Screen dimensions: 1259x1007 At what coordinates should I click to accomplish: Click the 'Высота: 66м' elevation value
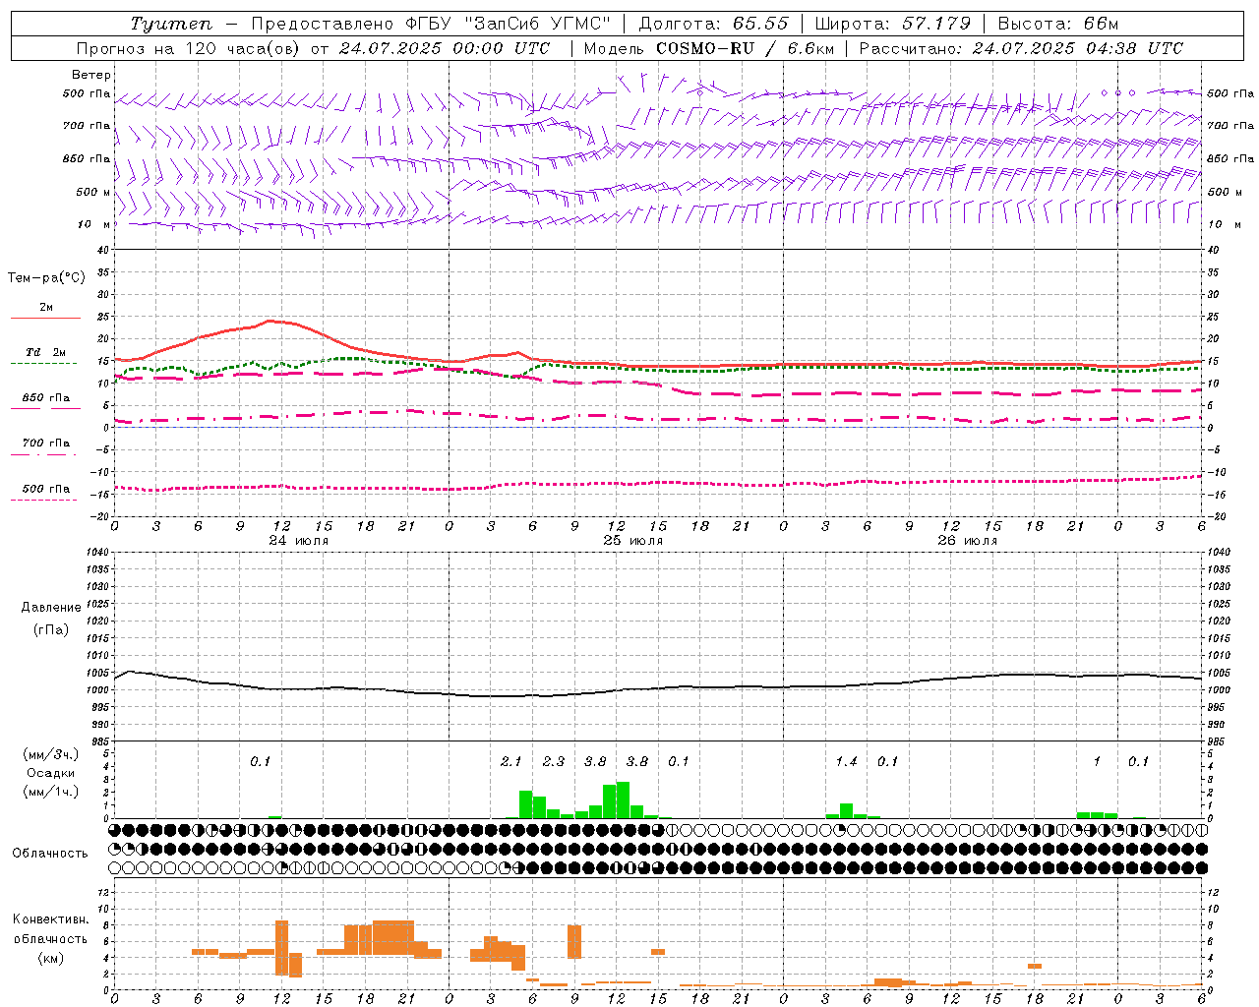1058,24
